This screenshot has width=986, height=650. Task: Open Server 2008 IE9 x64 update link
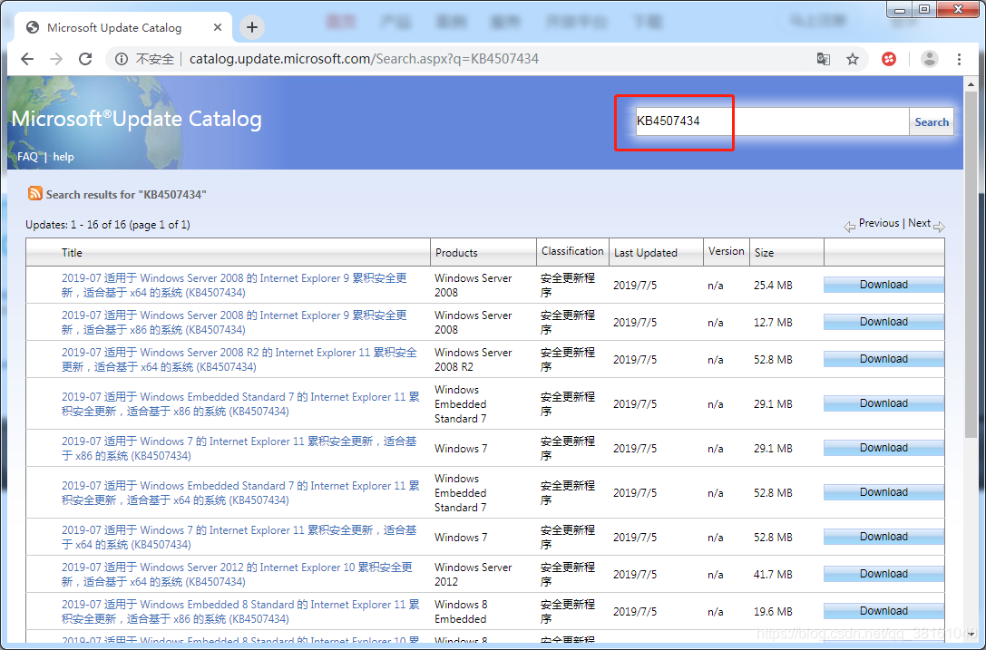(x=234, y=286)
